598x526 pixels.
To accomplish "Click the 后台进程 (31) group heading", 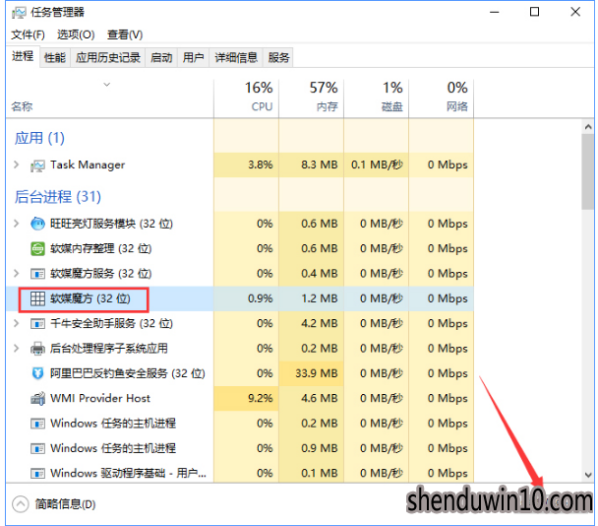I will click(x=58, y=197).
